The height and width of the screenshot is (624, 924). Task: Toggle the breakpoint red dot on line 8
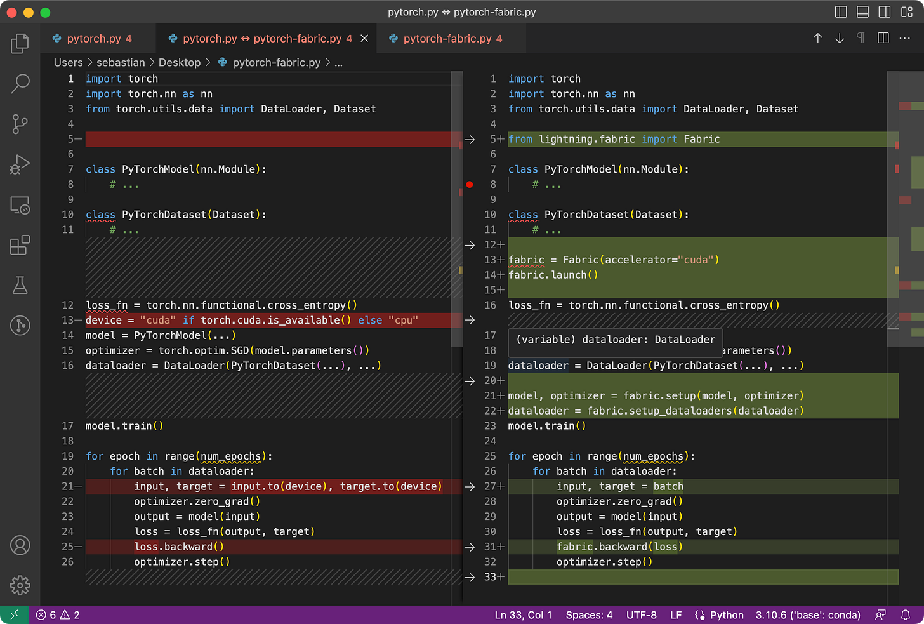pyautogui.click(x=469, y=184)
